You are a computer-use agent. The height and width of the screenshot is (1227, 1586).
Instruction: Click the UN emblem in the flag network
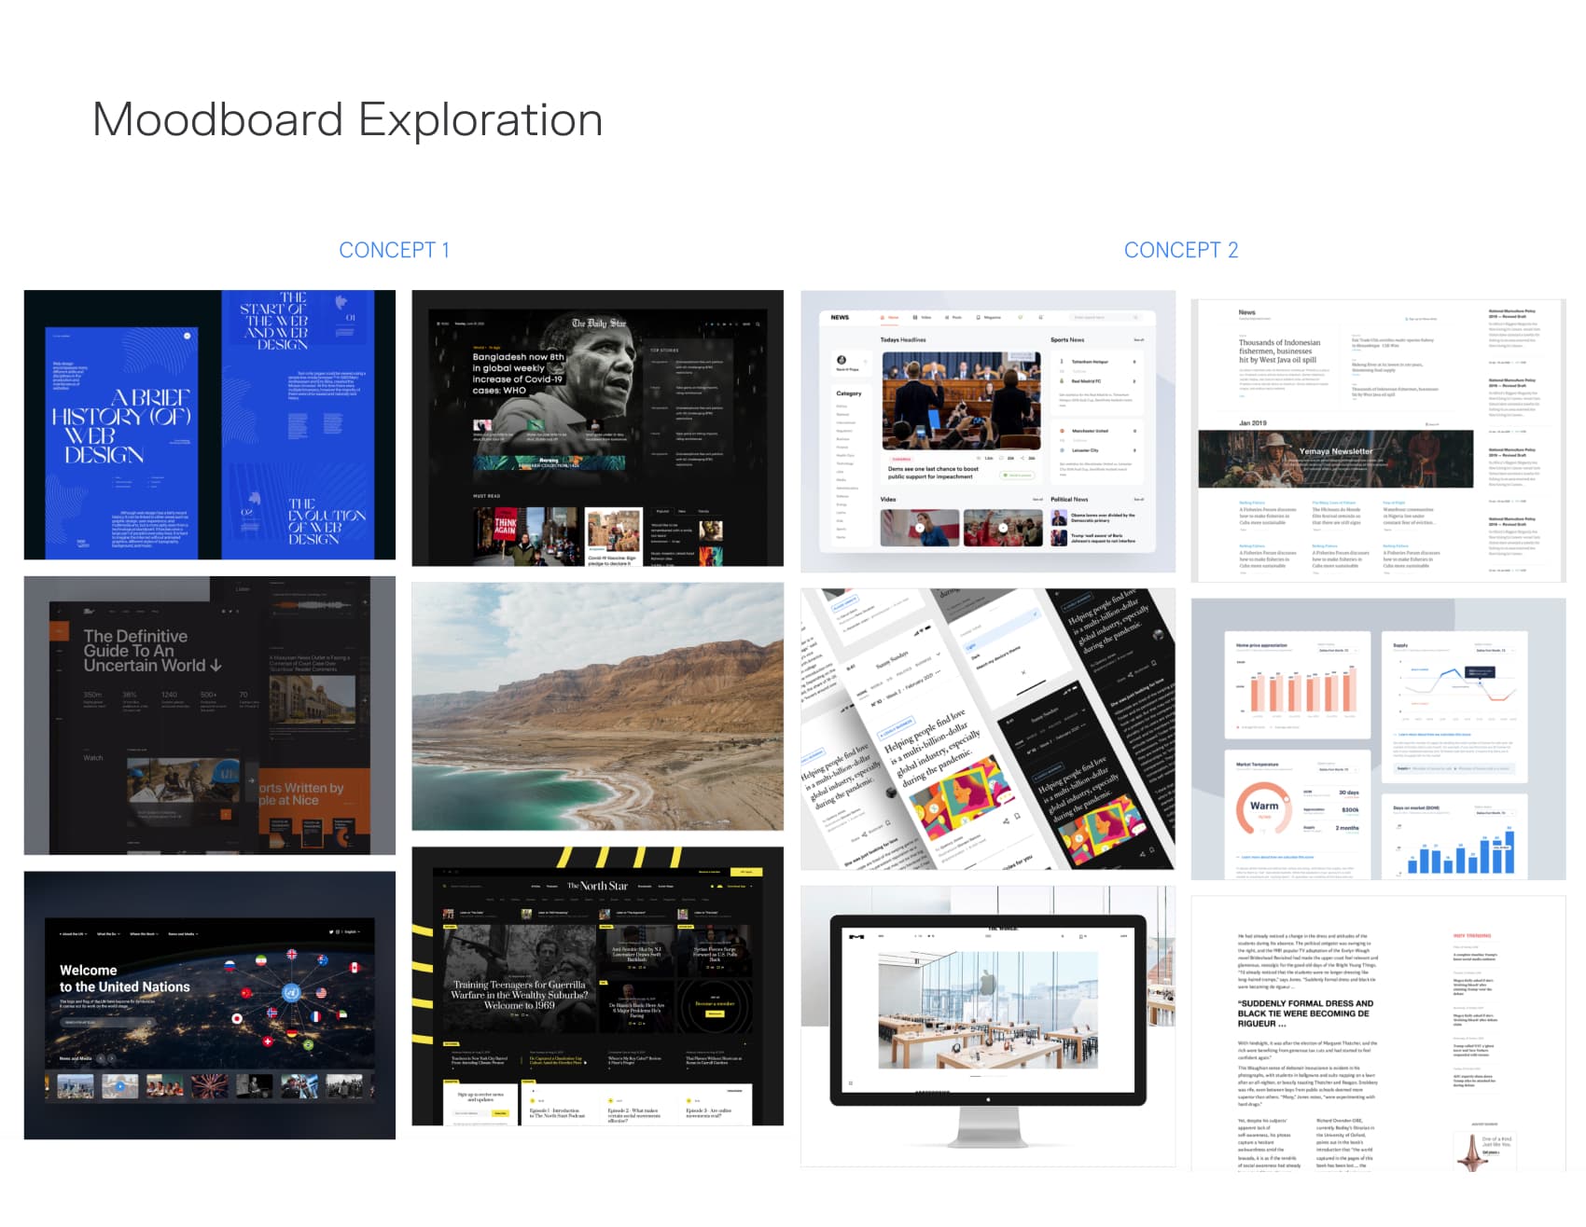[291, 993]
